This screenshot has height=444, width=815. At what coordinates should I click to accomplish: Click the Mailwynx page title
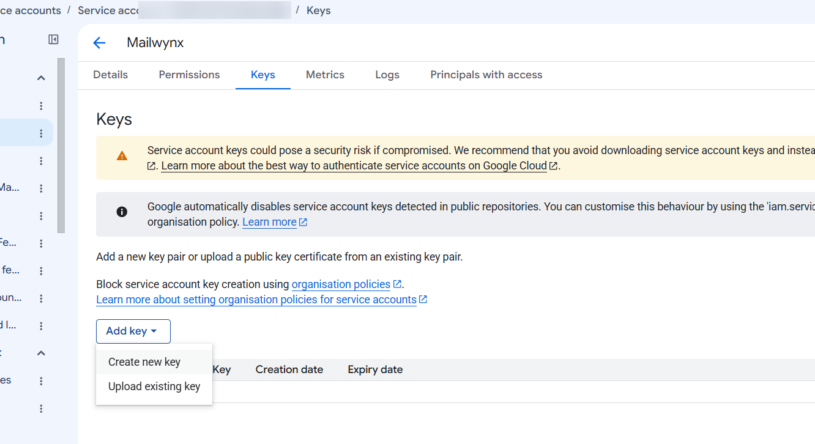155,43
